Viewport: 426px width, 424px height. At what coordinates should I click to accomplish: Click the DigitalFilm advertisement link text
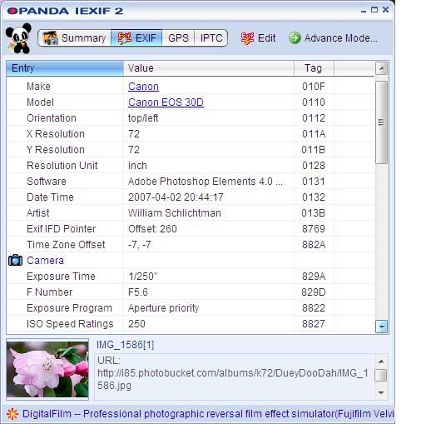pyautogui.click(x=208, y=414)
